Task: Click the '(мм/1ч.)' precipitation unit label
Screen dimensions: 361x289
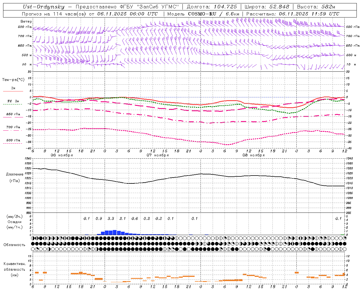Action: (x=15, y=227)
